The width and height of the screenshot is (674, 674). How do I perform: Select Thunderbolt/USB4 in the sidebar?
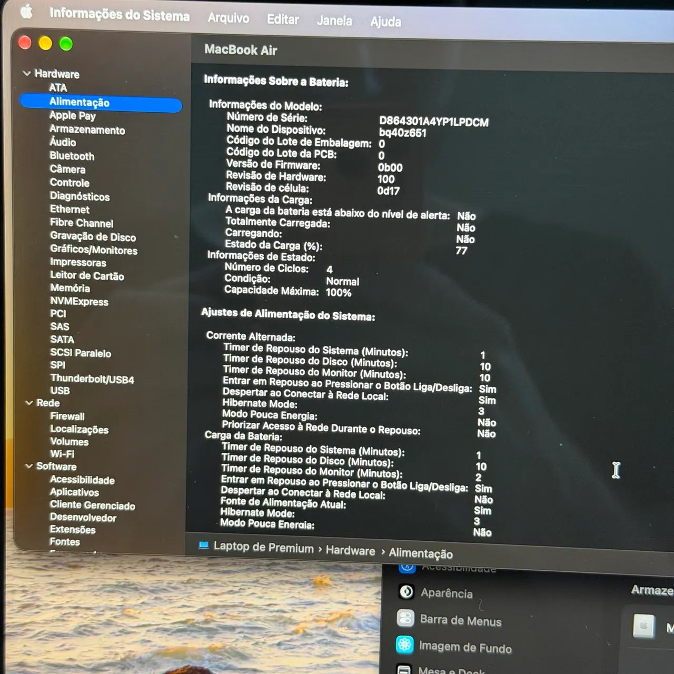[92, 379]
